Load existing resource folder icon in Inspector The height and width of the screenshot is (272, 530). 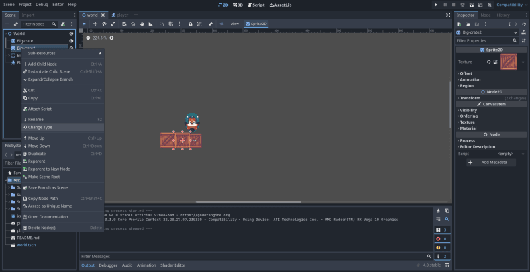click(468, 24)
